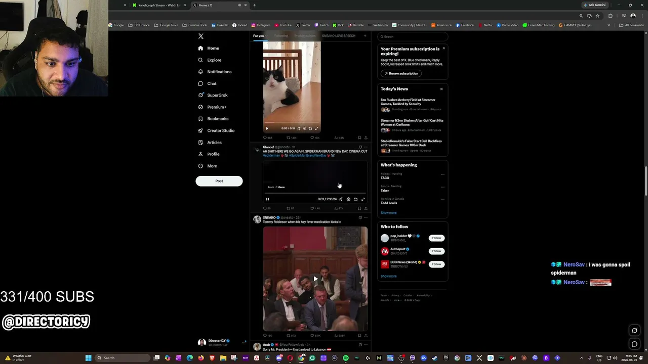Open the X logo home icon

[x=201, y=36]
